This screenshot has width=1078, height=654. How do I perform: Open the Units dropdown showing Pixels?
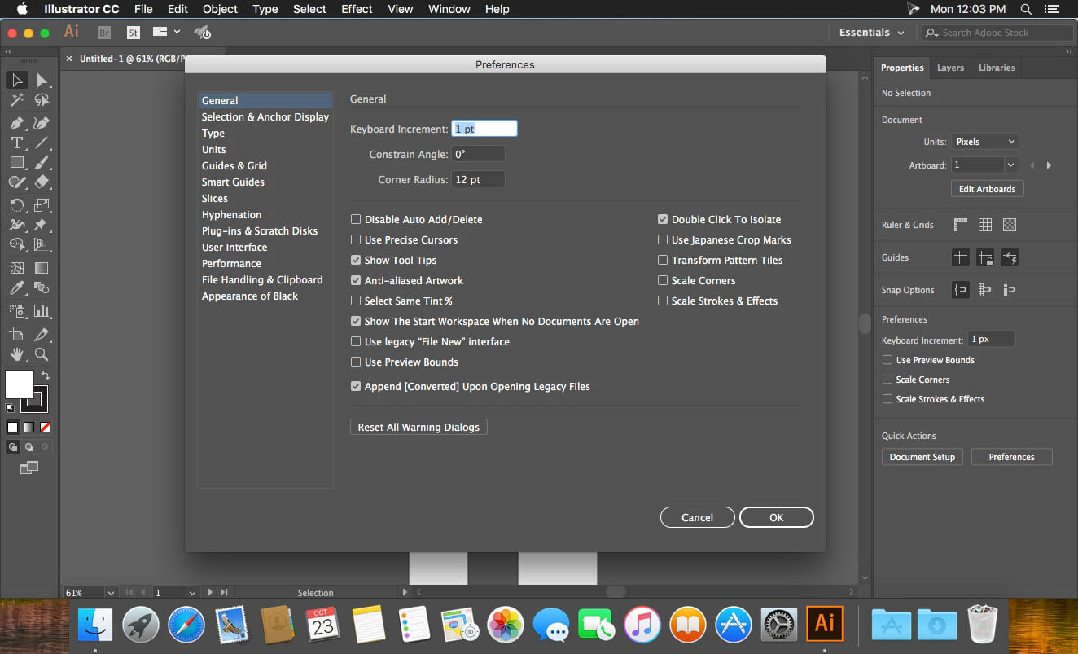click(984, 142)
